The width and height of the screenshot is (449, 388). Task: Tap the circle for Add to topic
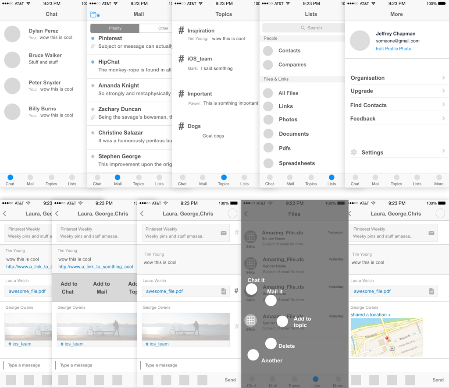(x=282, y=321)
